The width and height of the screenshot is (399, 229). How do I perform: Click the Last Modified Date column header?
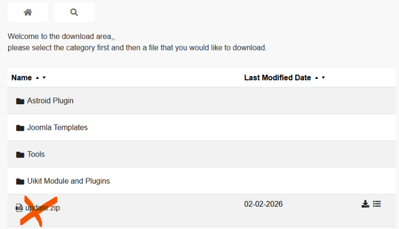(x=277, y=78)
